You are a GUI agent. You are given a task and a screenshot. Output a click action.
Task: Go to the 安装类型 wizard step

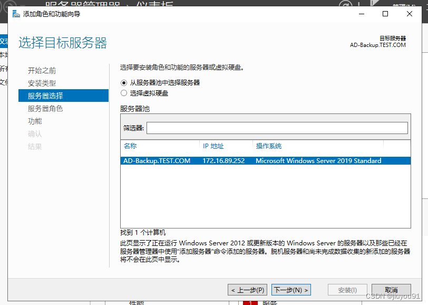[42, 83]
